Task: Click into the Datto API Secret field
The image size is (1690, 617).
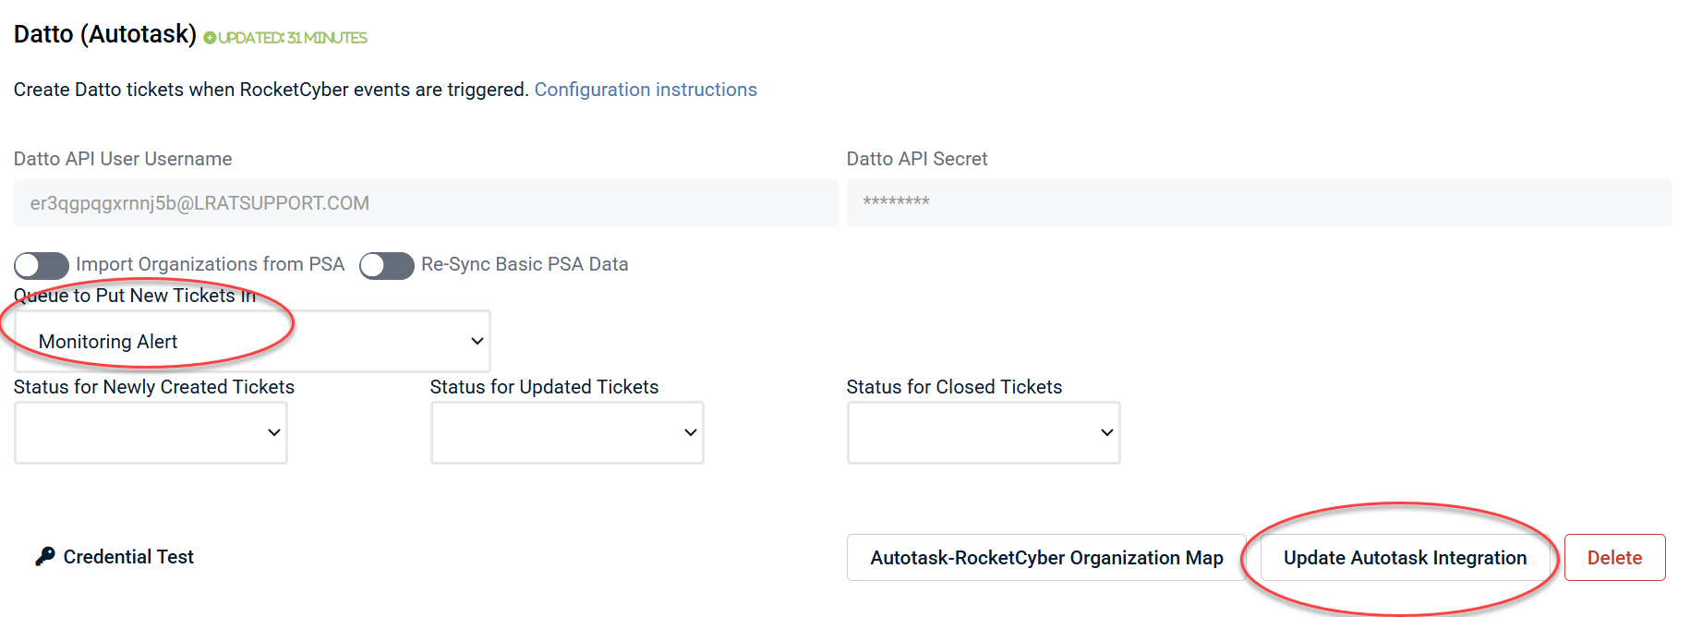Action: (1259, 203)
